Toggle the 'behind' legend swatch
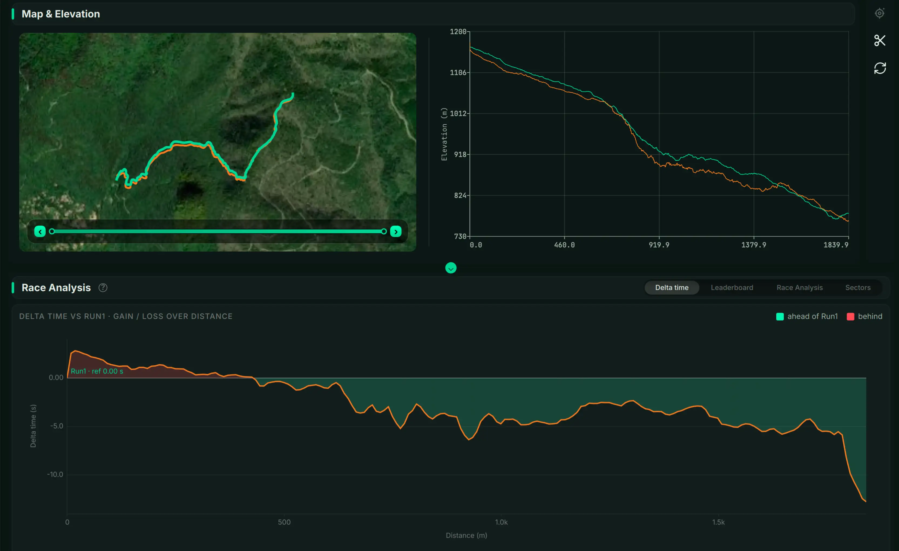This screenshot has width=899, height=551. coord(850,317)
